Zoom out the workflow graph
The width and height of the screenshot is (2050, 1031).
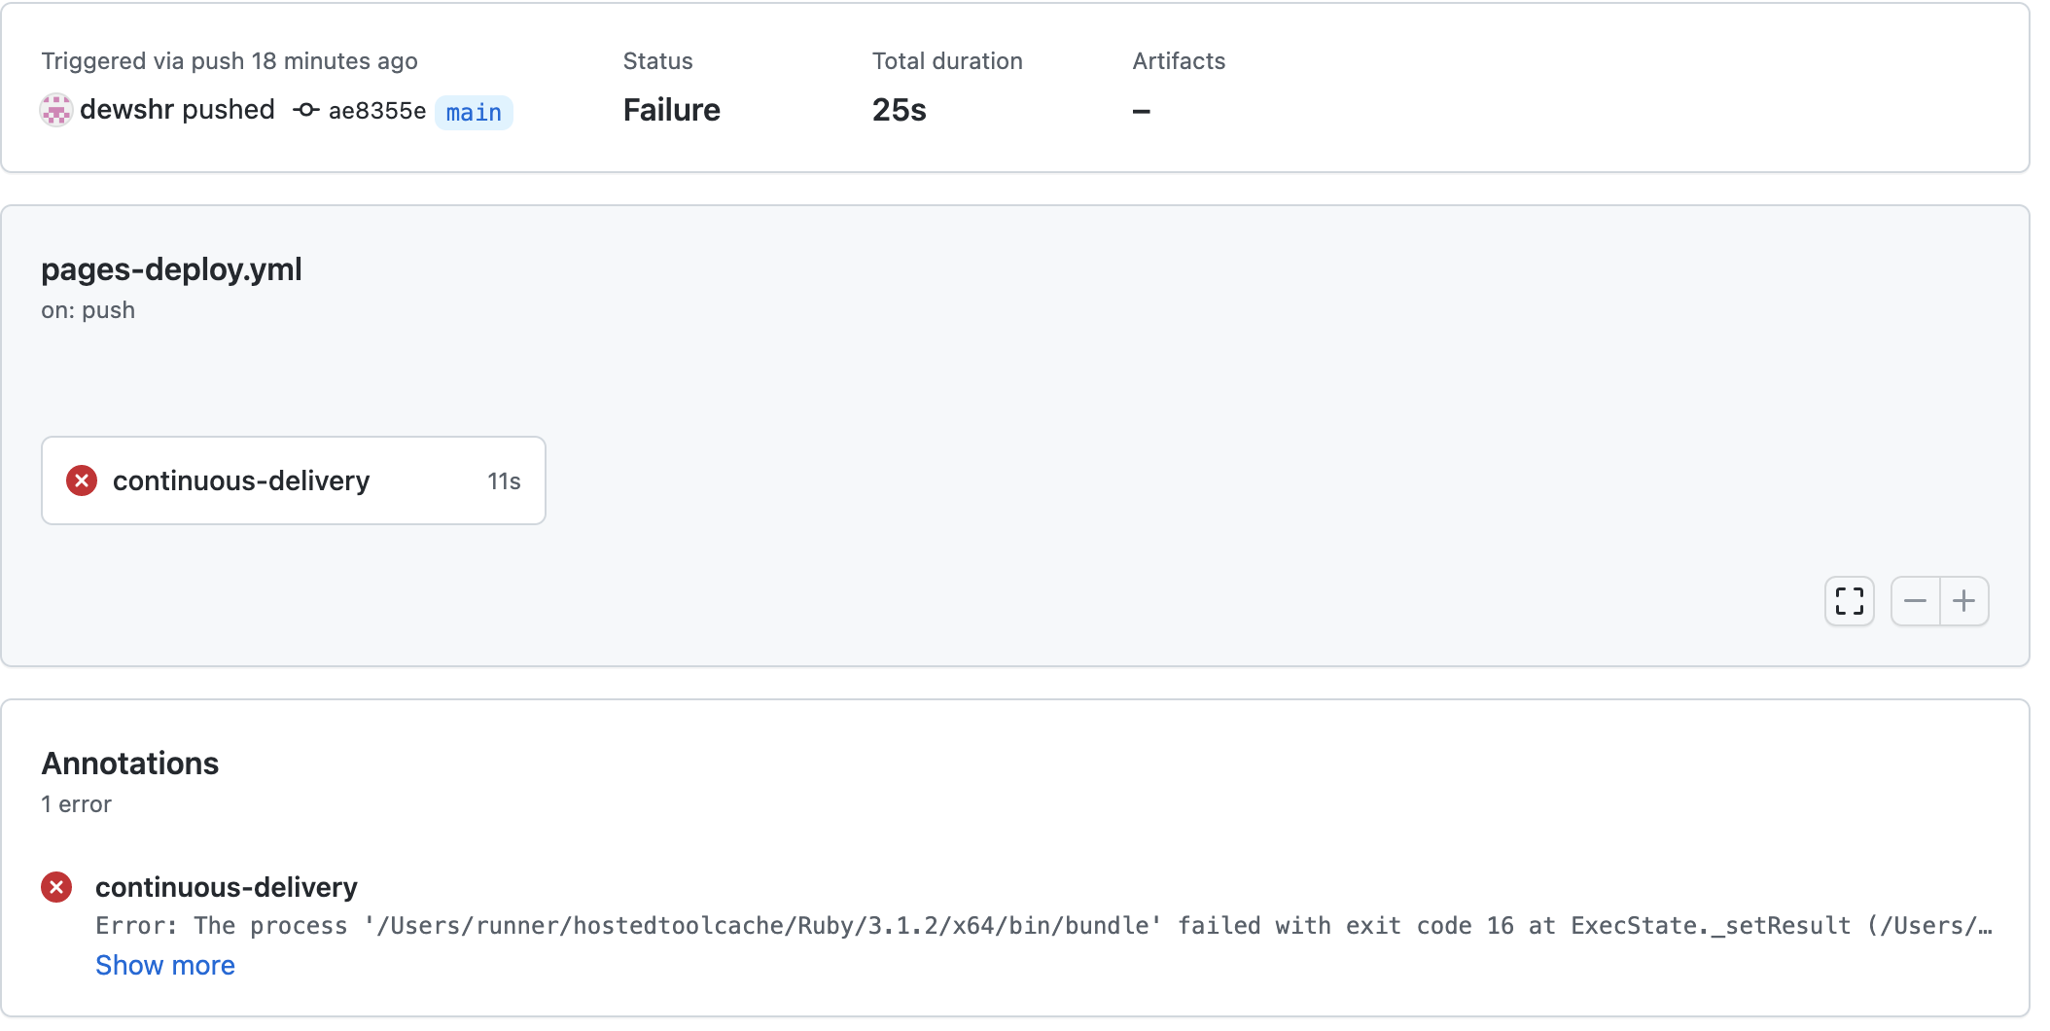tap(1915, 601)
